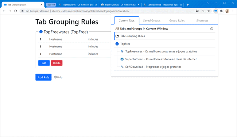This screenshot has height=137, width=237.
Task: Click the help question mark icon in popup
Action: 211,29
